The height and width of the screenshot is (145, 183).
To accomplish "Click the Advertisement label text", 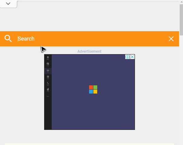I will pos(89,51).
